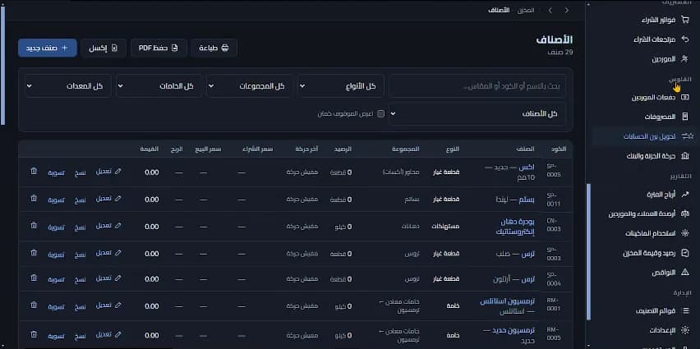Viewport: 700px width, 349px height.
Task: Open adjustment (تسوية) for item SP-0011
Action: point(56,200)
